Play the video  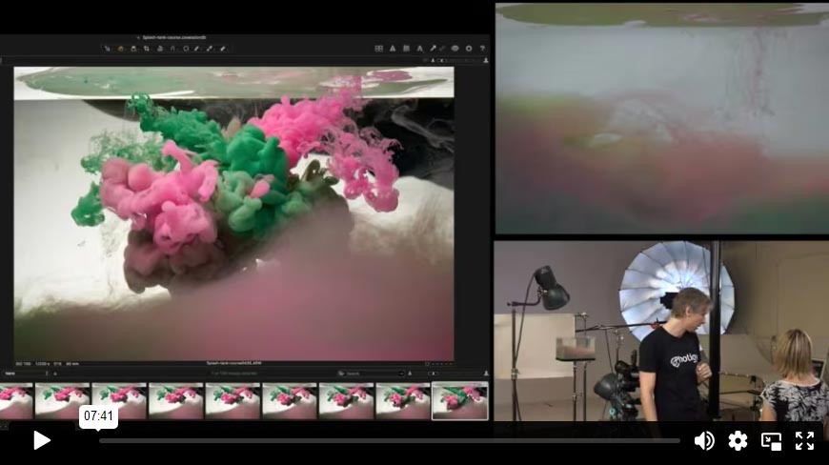41,440
